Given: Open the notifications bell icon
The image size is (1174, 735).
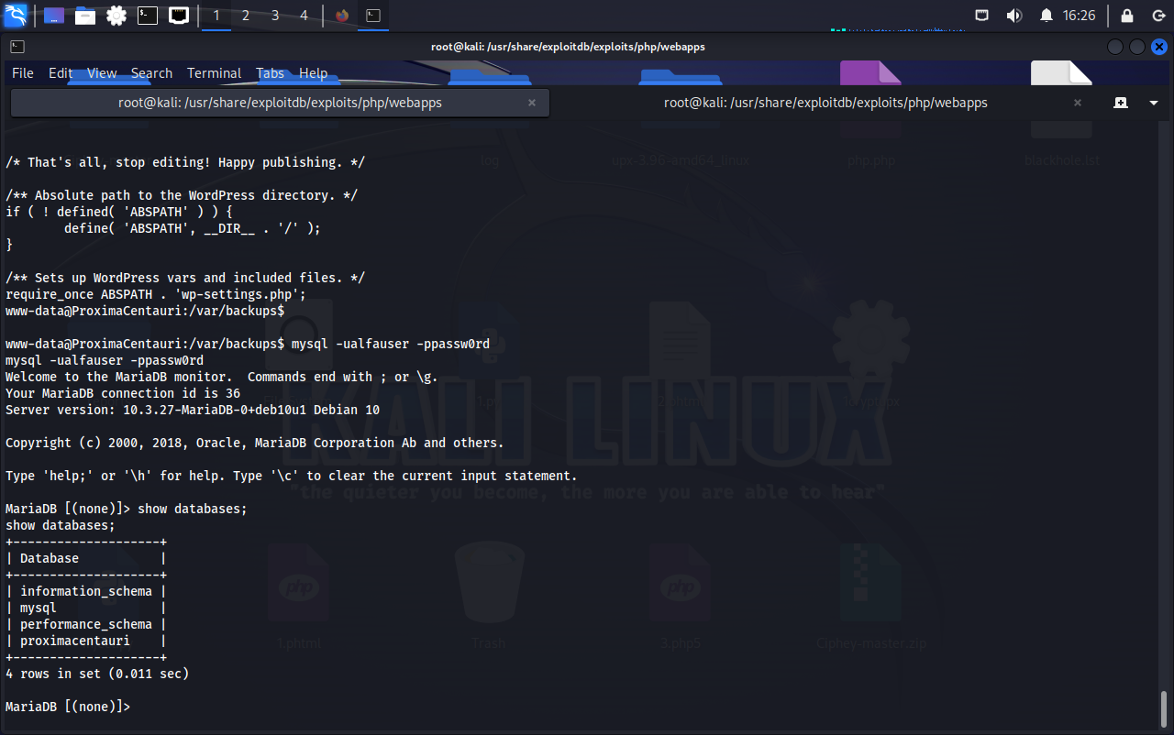Looking at the screenshot, I should [x=1046, y=16].
